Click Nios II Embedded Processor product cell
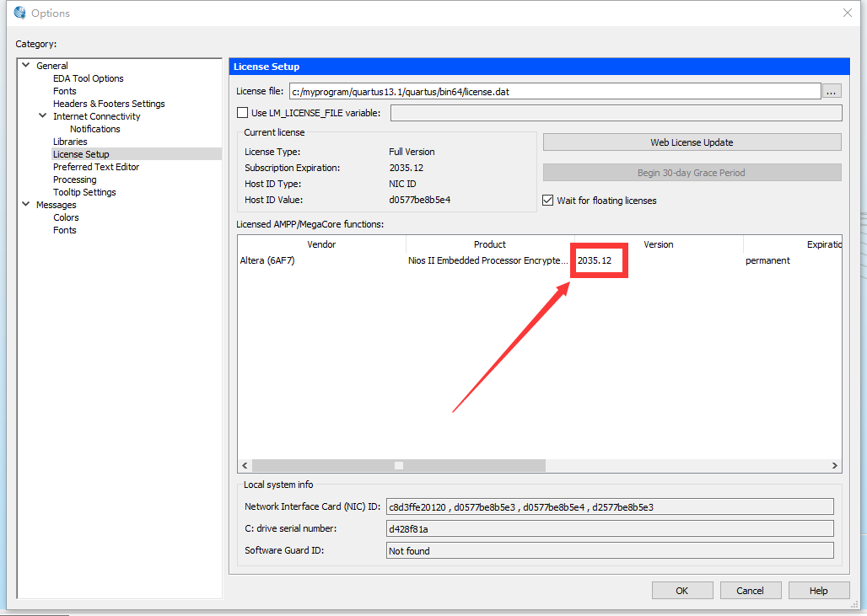The height and width of the screenshot is (616, 867). (488, 260)
